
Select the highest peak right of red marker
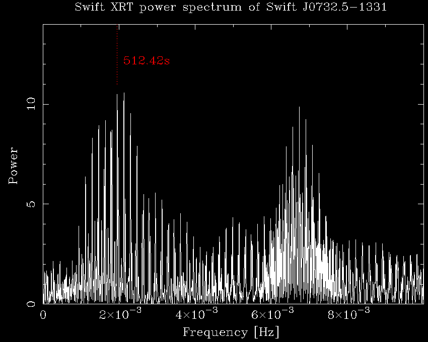tap(124, 94)
